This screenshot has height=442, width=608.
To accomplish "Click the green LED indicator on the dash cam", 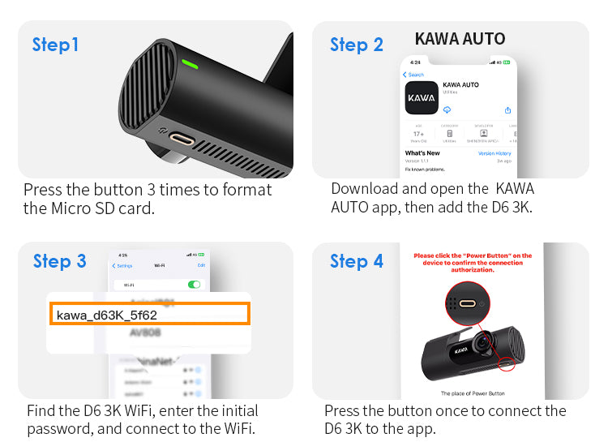I will tap(190, 64).
